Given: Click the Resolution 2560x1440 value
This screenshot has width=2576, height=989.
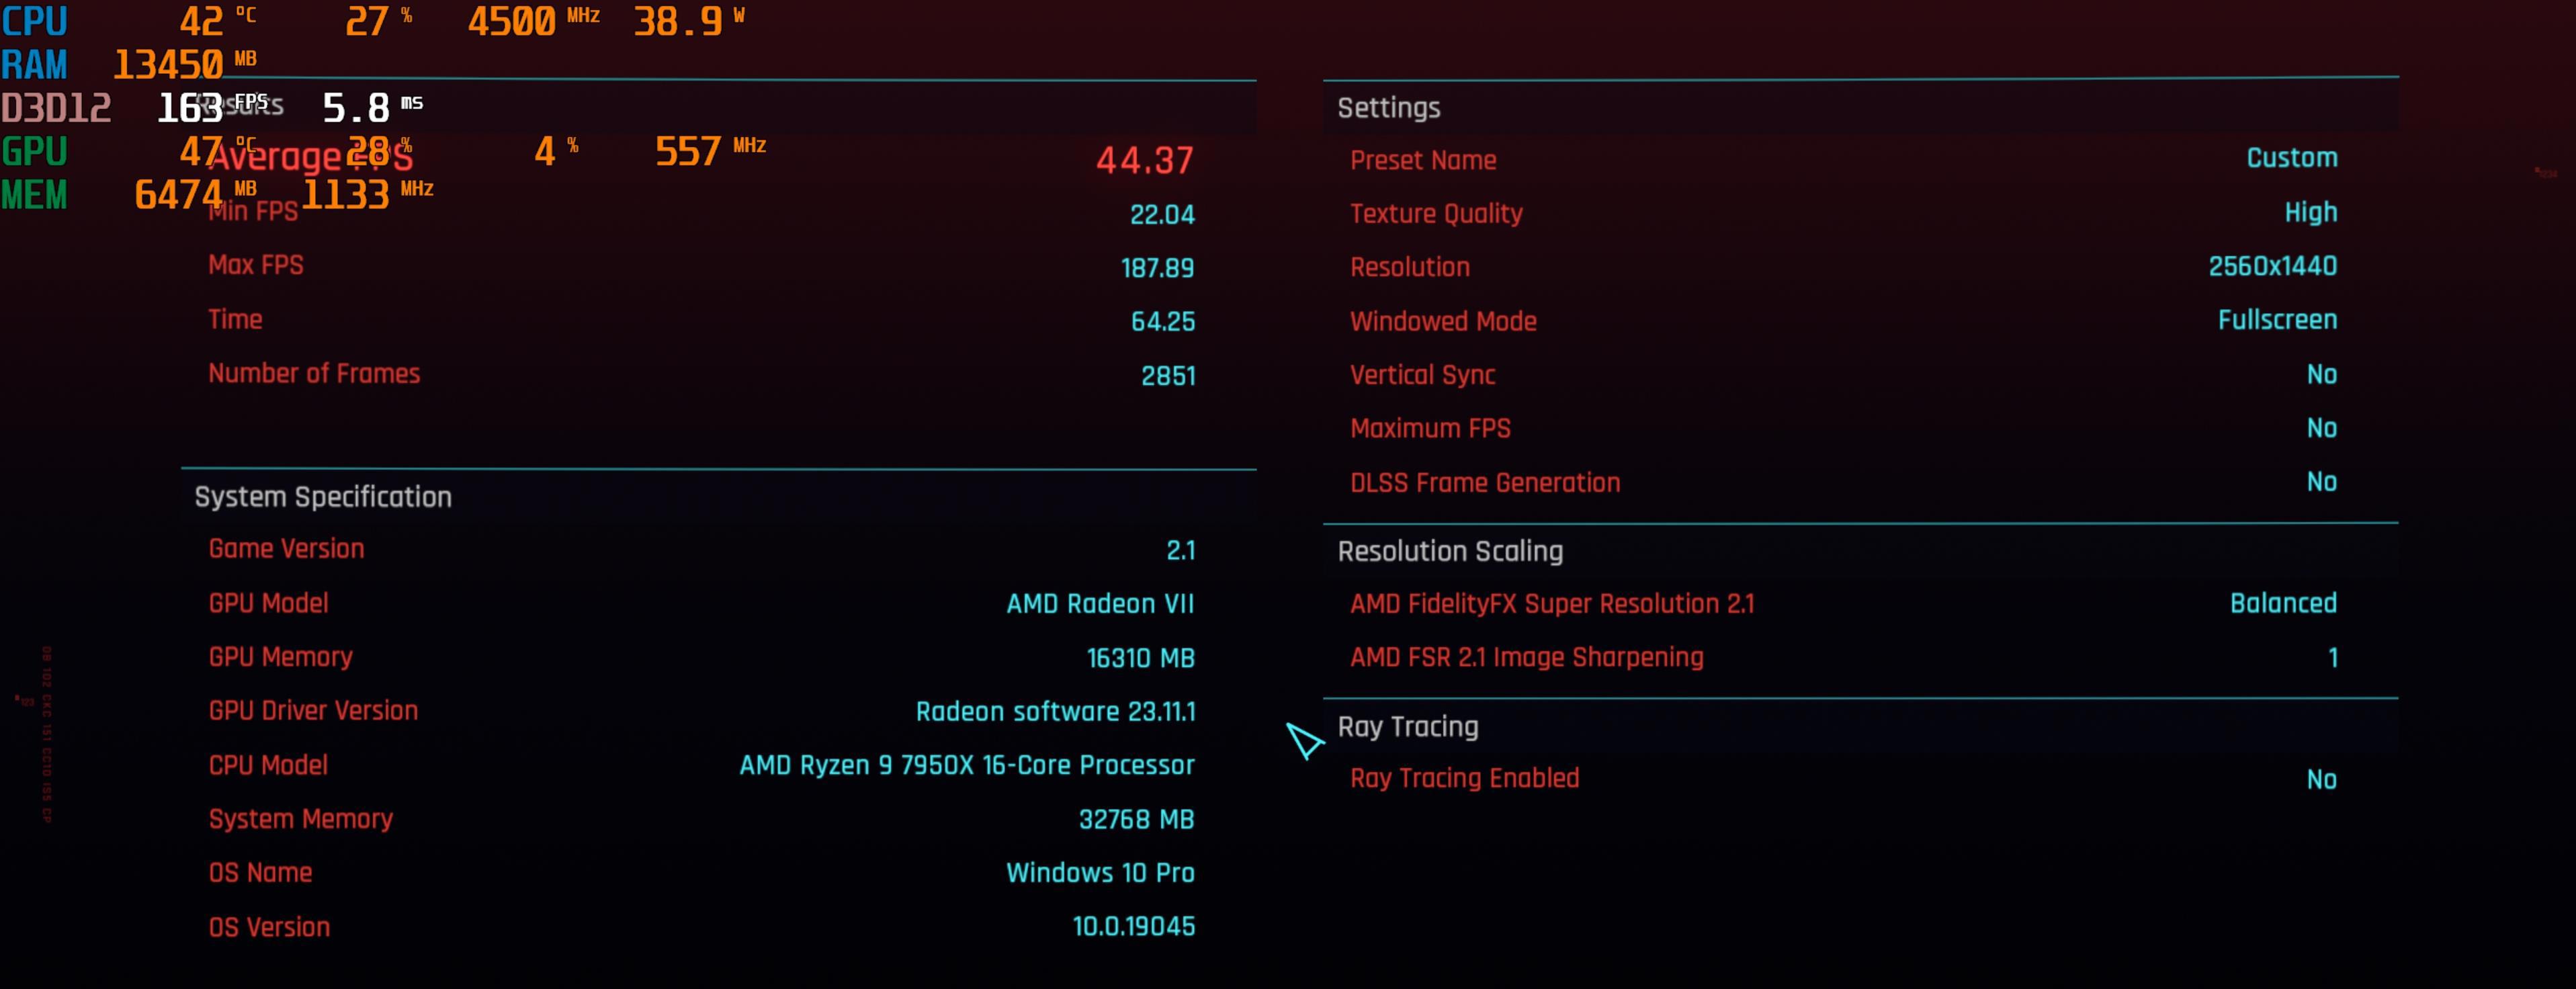Looking at the screenshot, I should [2272, 266].
